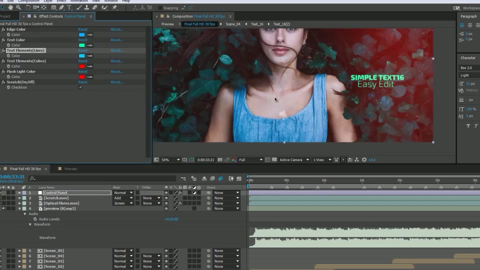Toggle the fx switch on Control Panel layer
Screen dimensions: 480x270
(180, 193)
